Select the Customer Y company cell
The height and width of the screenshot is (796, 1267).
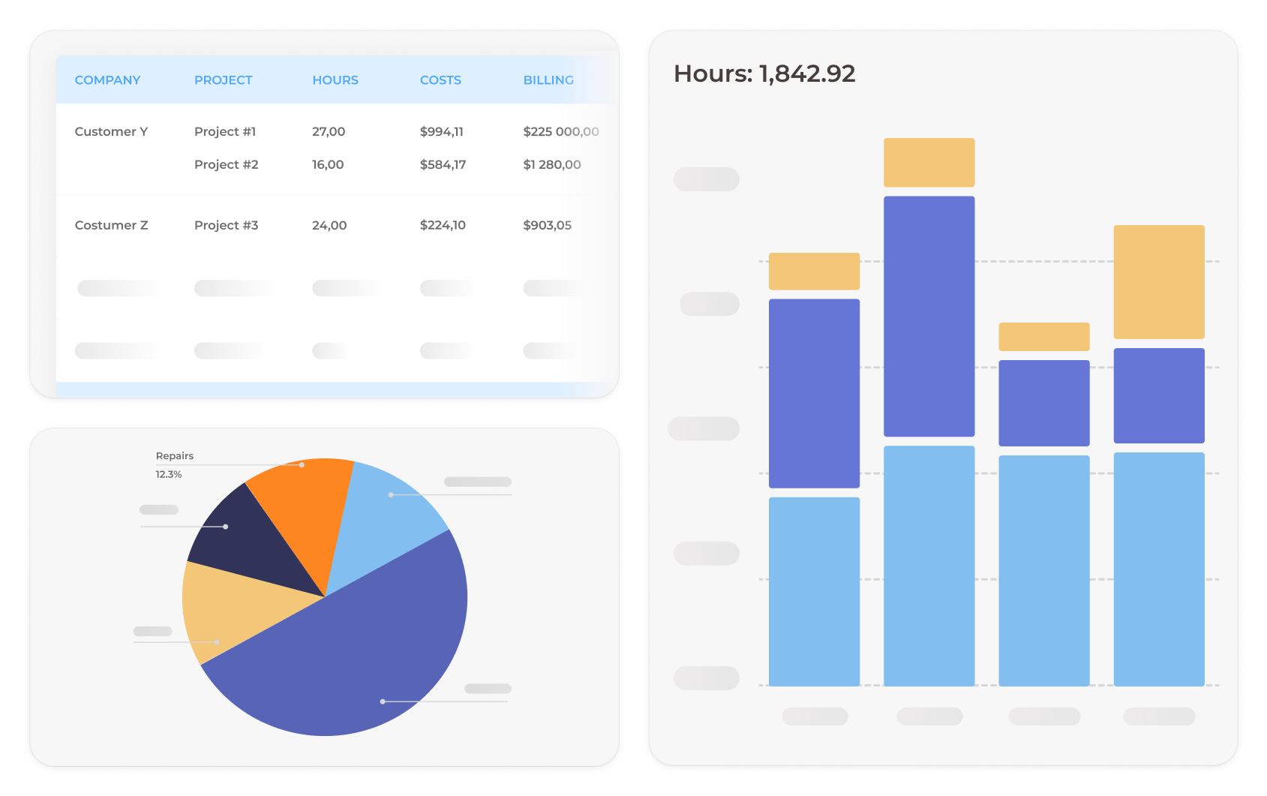pyautogui.click(x=111, y=132)
